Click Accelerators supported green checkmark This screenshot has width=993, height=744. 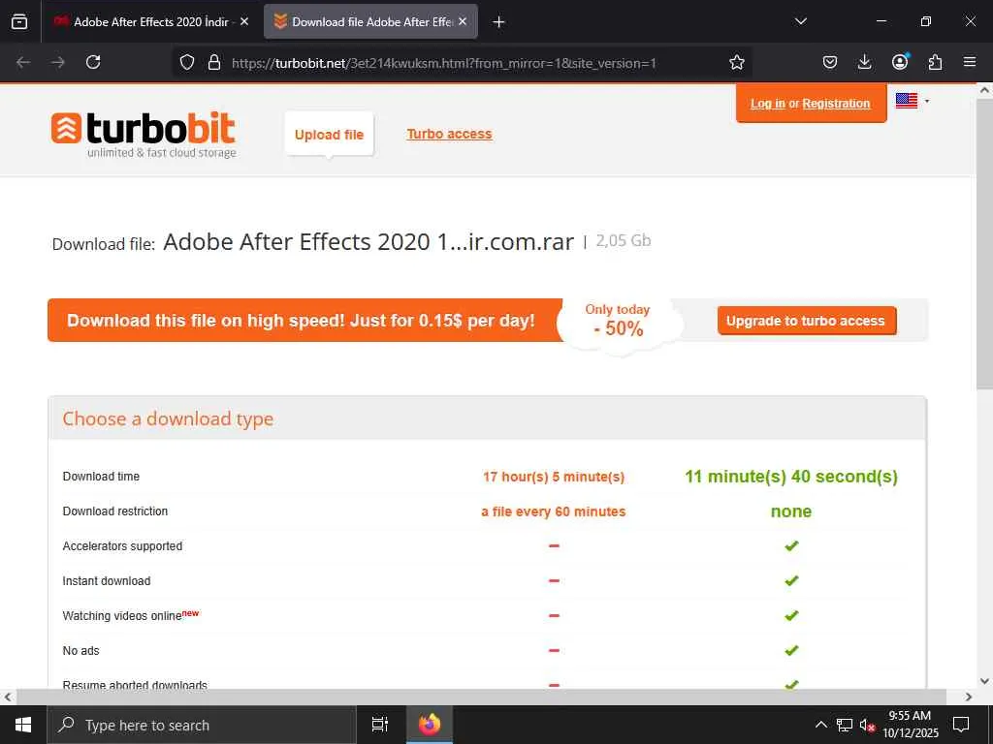pyautogui.click(x=791, y=546)
